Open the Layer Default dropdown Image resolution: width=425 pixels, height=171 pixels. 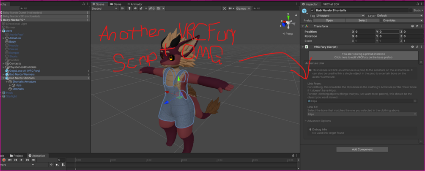(400, 16)
